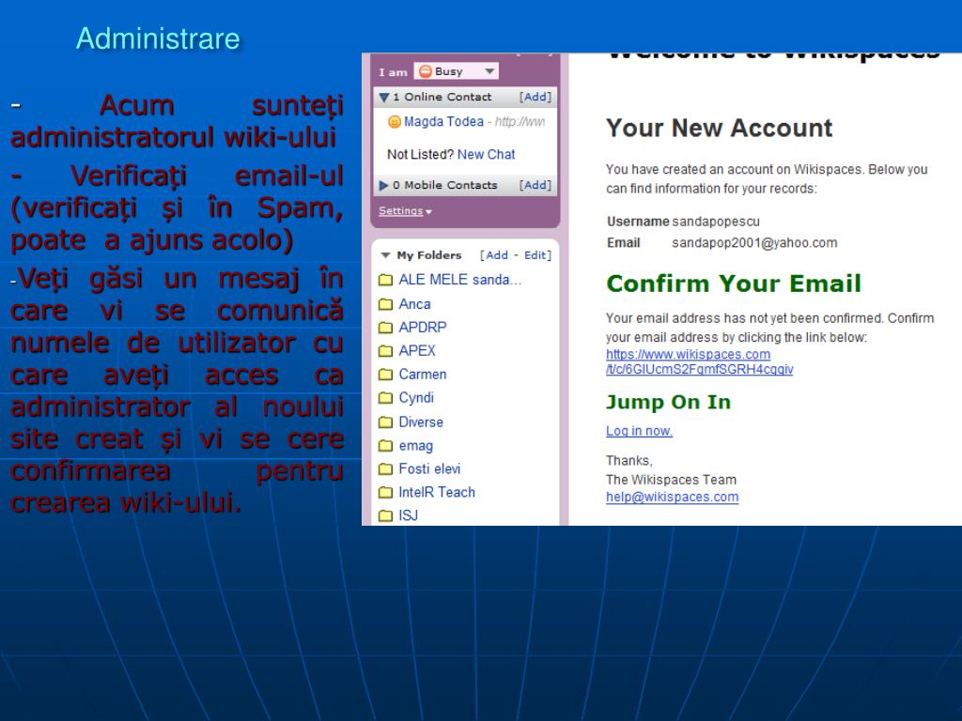
Task: Follow the wikispaces.com email confirmation link
Action: pos(699,361)
